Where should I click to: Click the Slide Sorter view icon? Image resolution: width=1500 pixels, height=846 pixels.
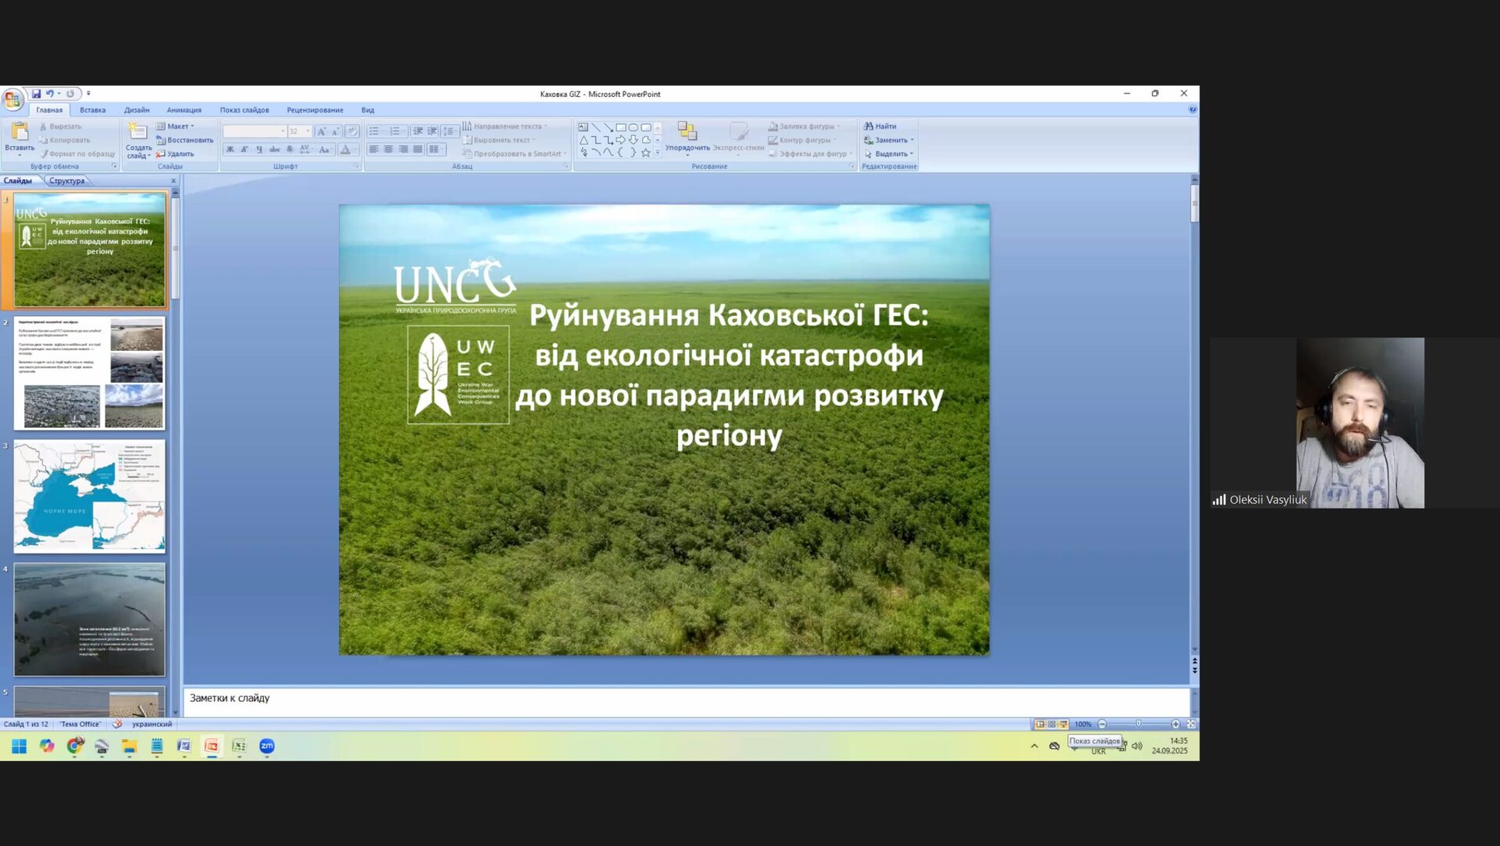click(1052, 725)
